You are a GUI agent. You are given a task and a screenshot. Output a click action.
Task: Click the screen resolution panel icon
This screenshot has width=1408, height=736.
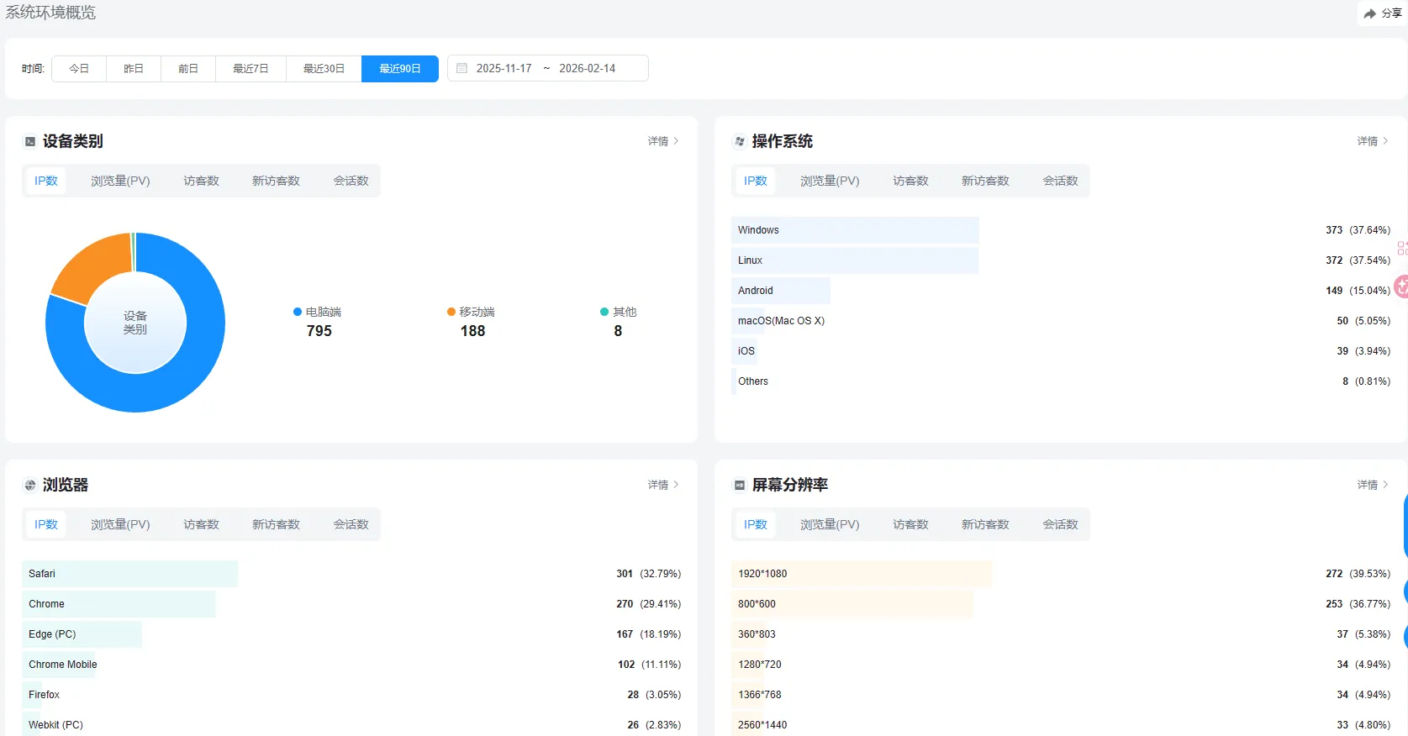[x=740, y=485]
